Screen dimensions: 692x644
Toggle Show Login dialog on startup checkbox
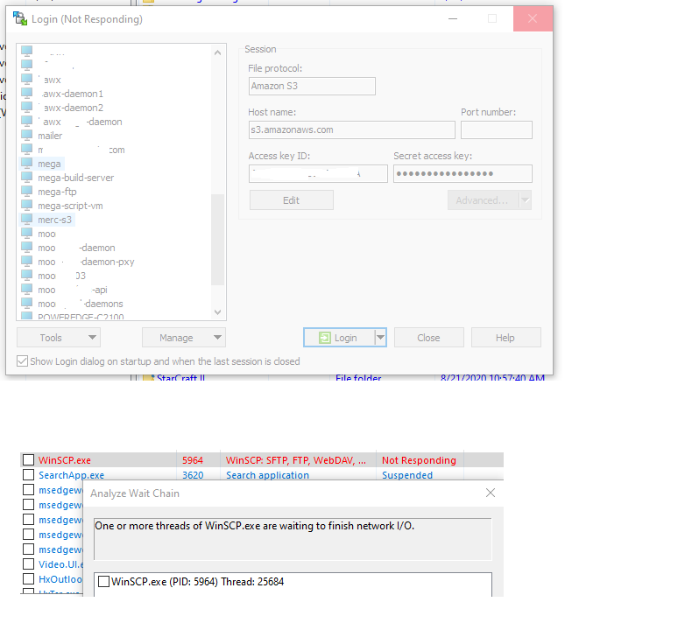tap(22, 361)
